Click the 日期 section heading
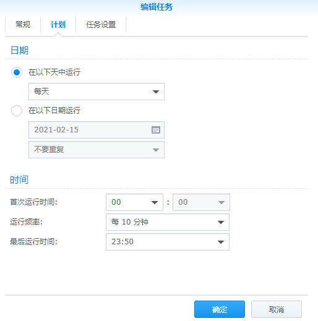 [19, 51]
